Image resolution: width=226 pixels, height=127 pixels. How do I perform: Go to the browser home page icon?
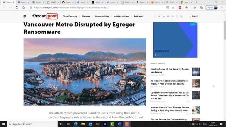tap(24, 7)
